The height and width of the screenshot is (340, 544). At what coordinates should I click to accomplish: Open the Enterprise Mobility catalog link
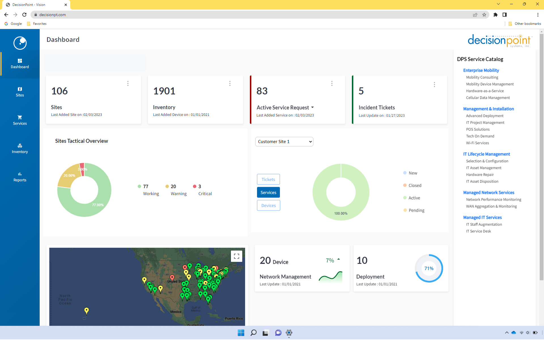point(481,70)
